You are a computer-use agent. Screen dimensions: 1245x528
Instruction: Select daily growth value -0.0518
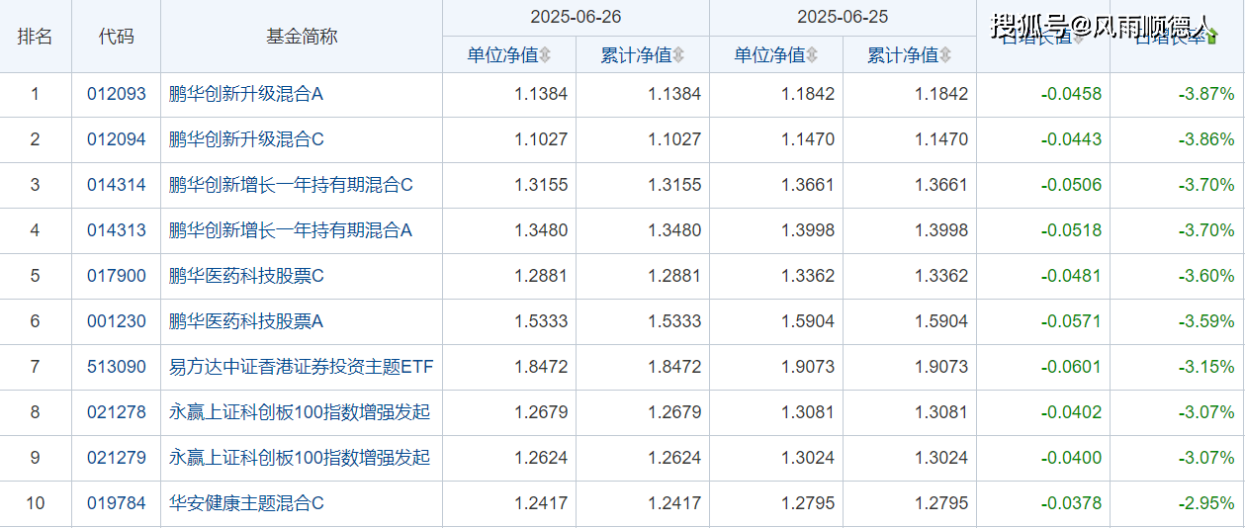click(x=1071, y=230)
